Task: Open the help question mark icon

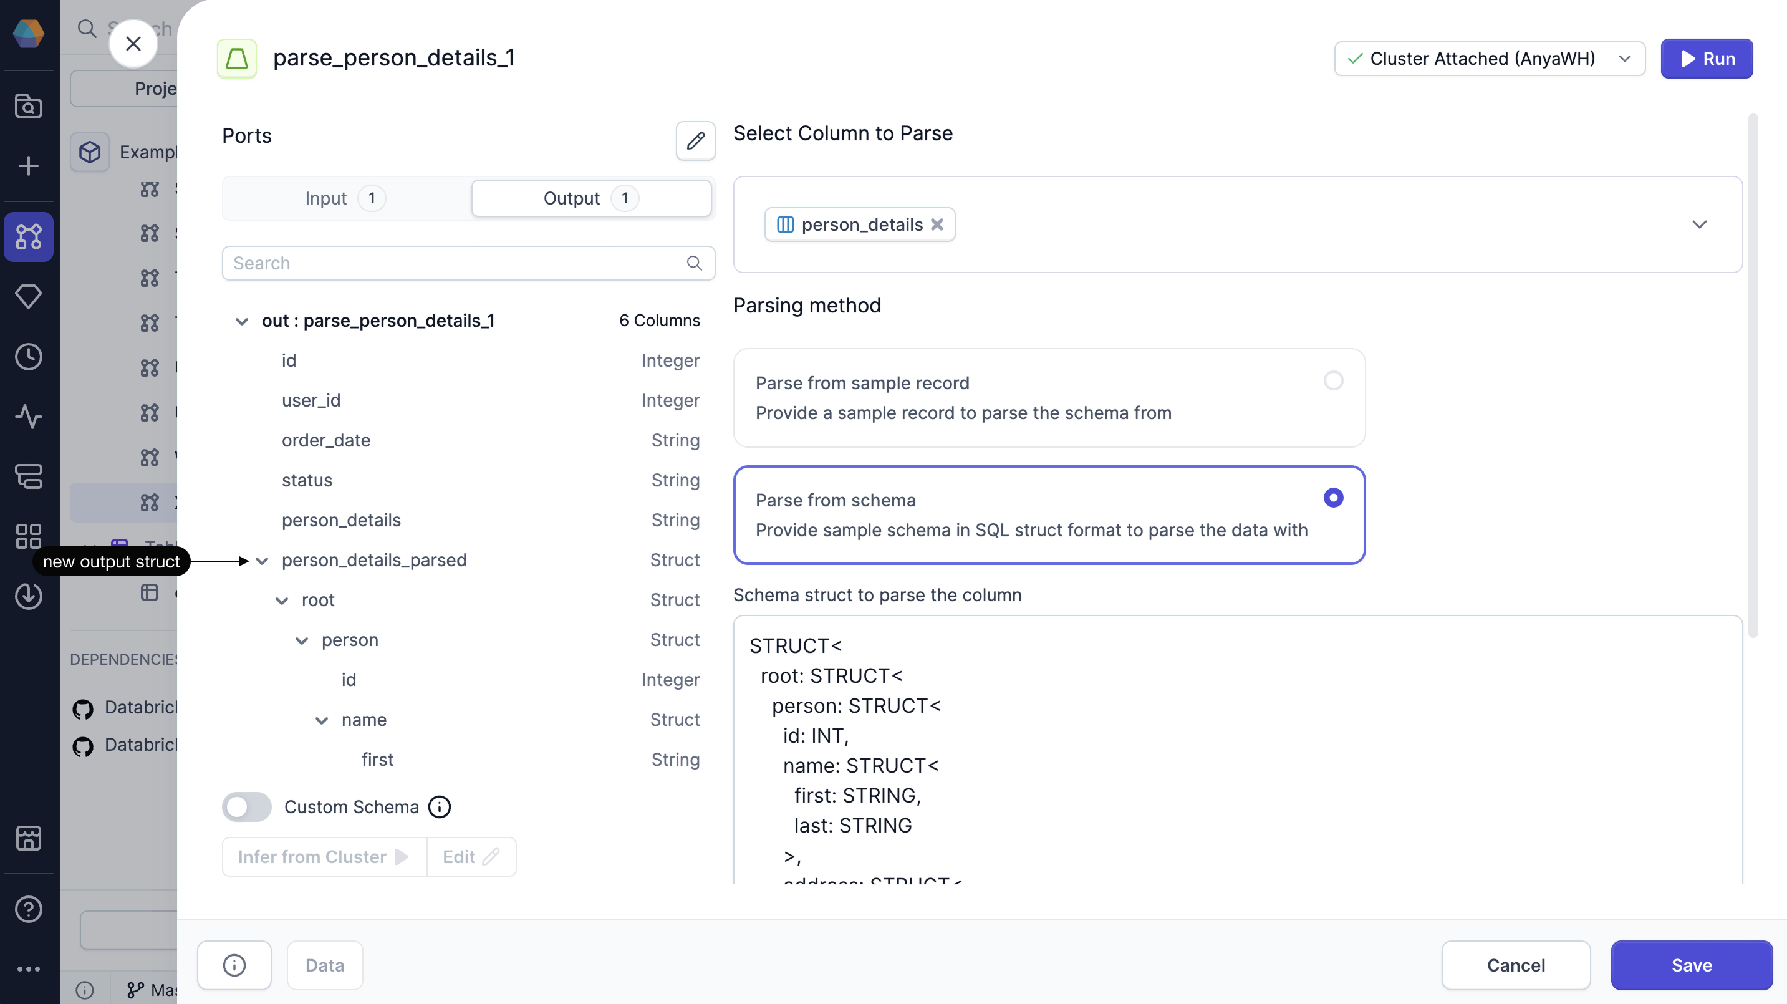Action: click(29, 908)
